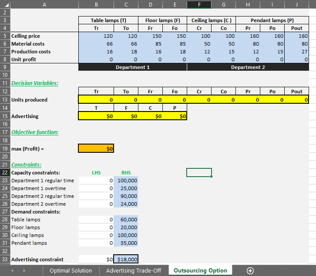316x276 pixels.
Task: Select Department 1 regular time LHS cell
Action: pos(96,181)
